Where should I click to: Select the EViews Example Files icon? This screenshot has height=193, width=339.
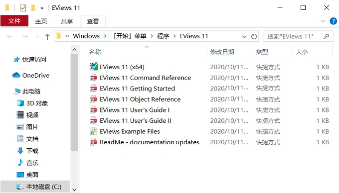pos(93,131)
